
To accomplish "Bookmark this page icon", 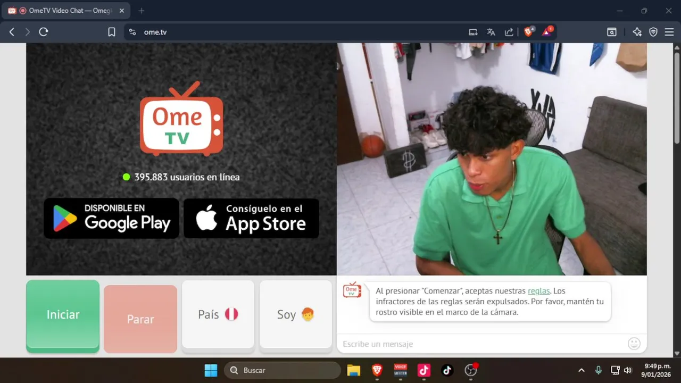I will tap(112, 32).
